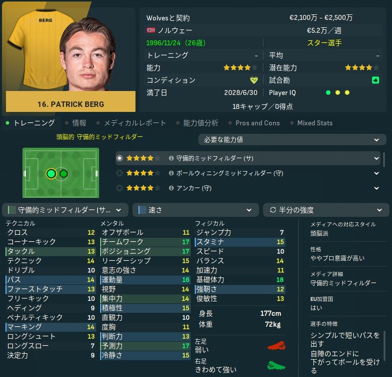Click the green match sharpness thumbs-up icon
Viewport: 392px width, 377px height.
376,80
